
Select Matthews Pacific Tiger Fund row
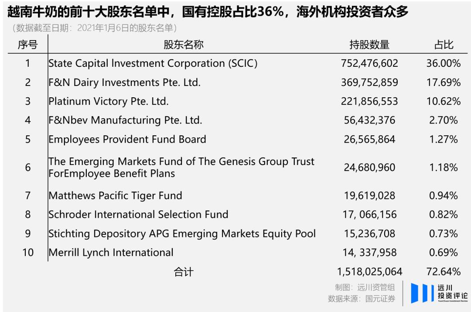[x=116, y=195]
